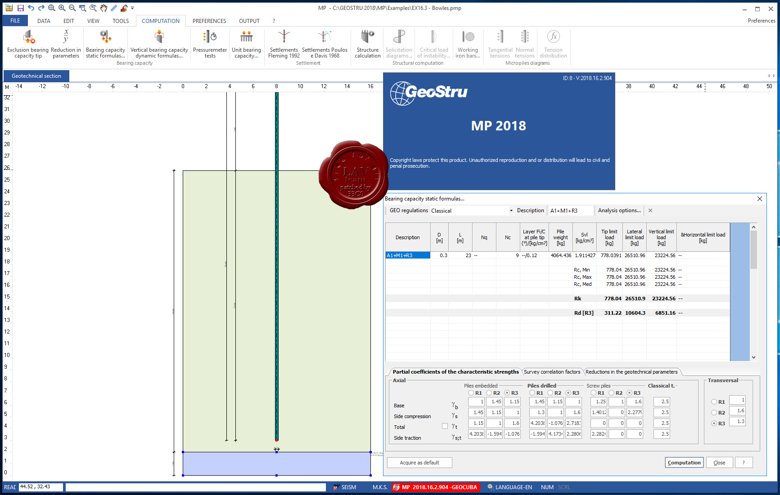This screenshot has width=780, height=495.
Task: Switch to the EDIT ribbon tab
Action: coord(69,21)
